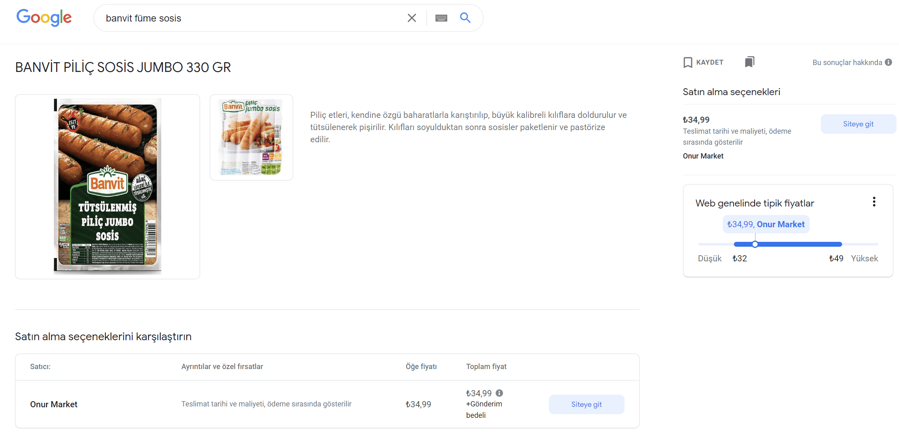Click Siteye git in purchase options sidebar
The image size is (899, 441).
click(x=858, y=124)
